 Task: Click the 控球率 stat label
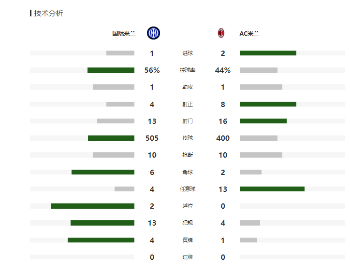click(x=188, y=70)
